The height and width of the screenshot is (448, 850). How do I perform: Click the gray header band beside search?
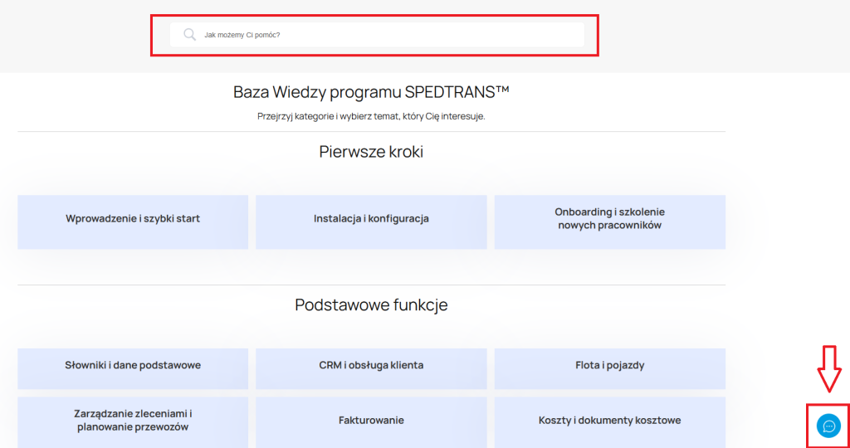722,35
